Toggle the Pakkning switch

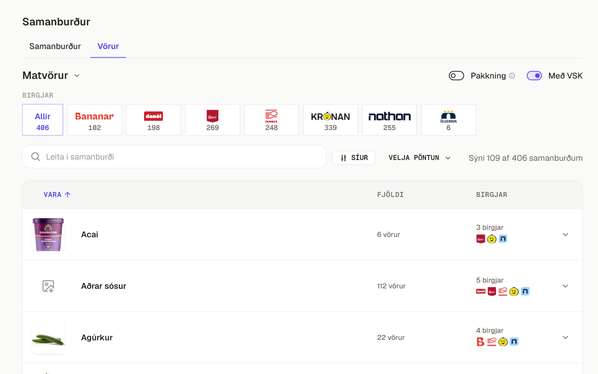pyautogui.click(x=456, y=76)
